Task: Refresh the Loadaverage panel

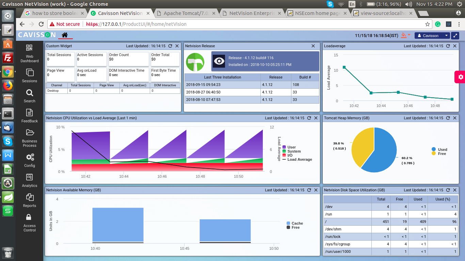Action: pos(448,46)
